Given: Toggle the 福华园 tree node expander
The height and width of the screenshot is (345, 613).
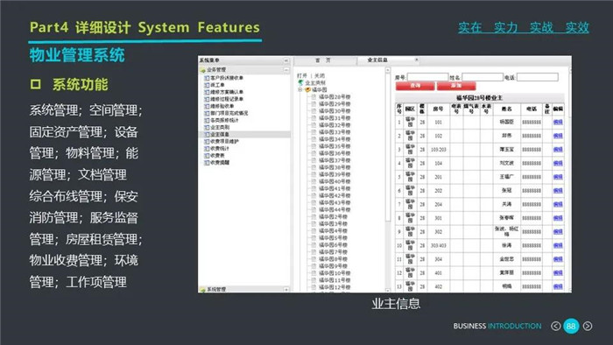Looking at the screenshot, I should pyautogui.click(x=300, y=90).
